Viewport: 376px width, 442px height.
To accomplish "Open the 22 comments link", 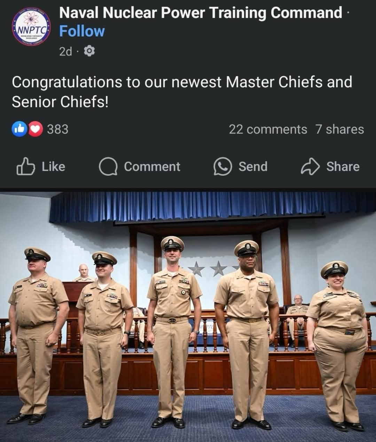I will (268, 129).
